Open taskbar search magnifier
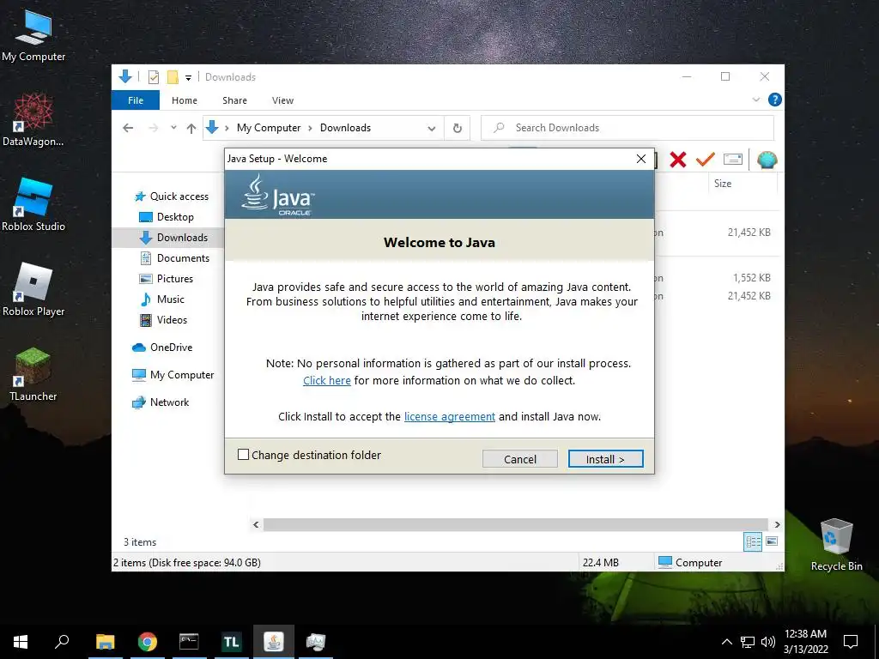This screenshot has width=879, height=659. click(62, 642)
